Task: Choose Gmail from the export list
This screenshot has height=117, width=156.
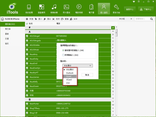Action: point(70,76)
